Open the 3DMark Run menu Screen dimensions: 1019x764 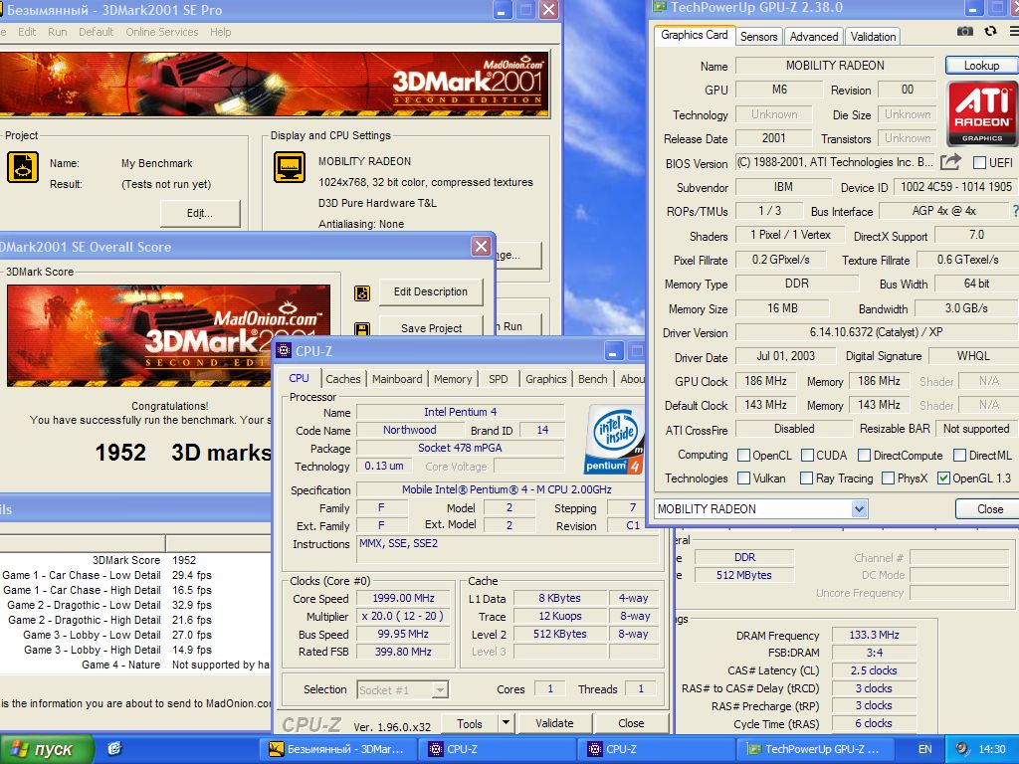coord(57,32)
